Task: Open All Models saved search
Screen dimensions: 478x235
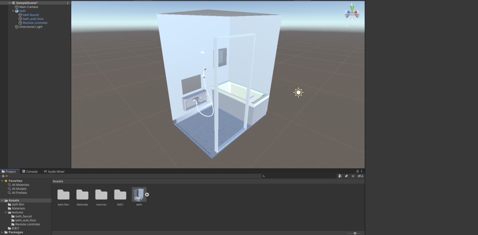Action: tap(20, 189)
